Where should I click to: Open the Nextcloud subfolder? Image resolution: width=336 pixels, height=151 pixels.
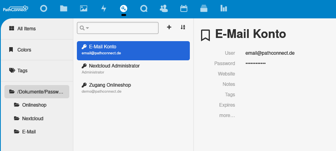point(33,119)
